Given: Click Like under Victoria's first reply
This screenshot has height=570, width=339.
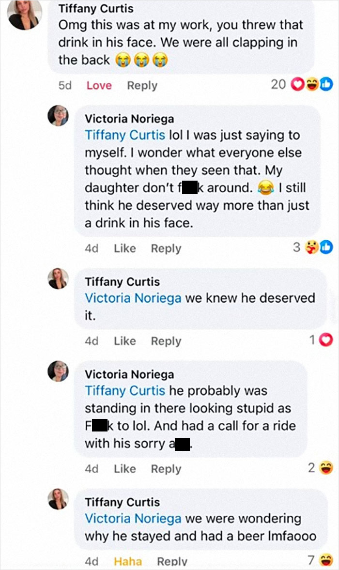Looking at the screenshot, I should coord(125,248).
